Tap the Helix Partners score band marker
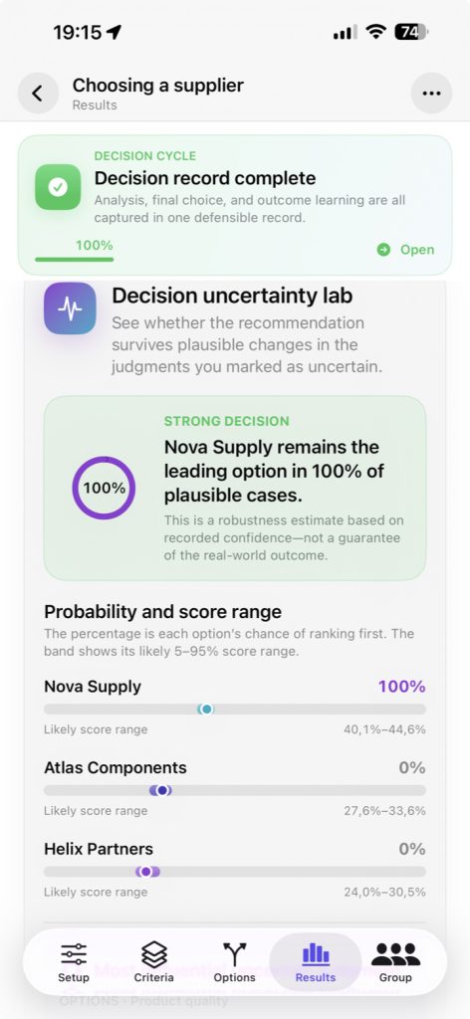The height and width of the screenshot is (1019, 470). 147,872
